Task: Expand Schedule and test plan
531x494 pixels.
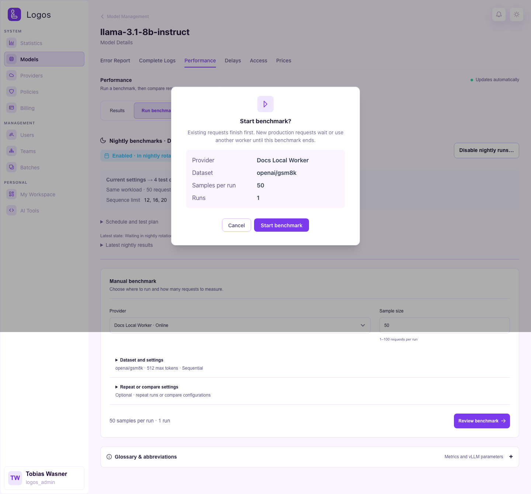Action: [129, 222]
